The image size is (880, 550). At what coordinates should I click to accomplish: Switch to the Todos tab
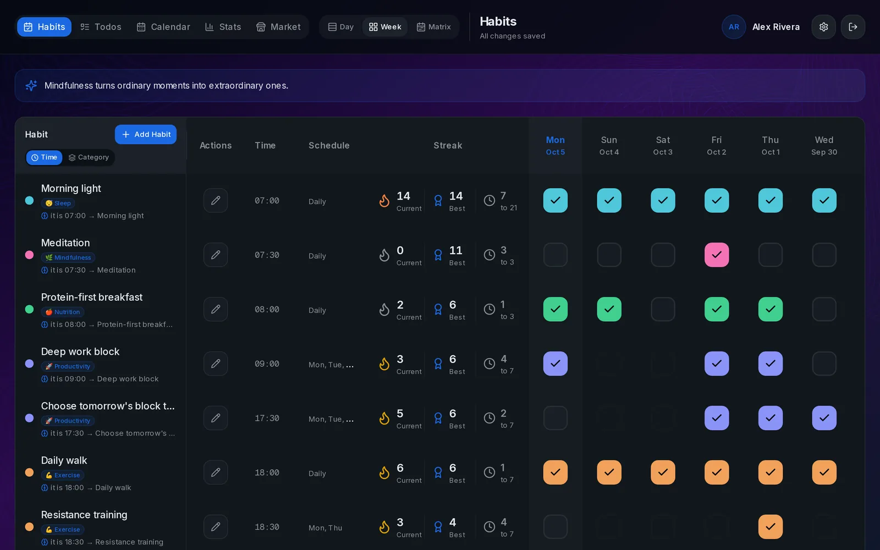[x=101, y=27]
